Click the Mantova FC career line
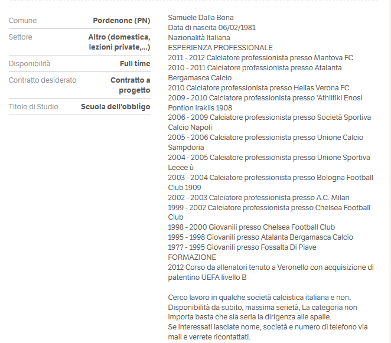 point(260,58)
